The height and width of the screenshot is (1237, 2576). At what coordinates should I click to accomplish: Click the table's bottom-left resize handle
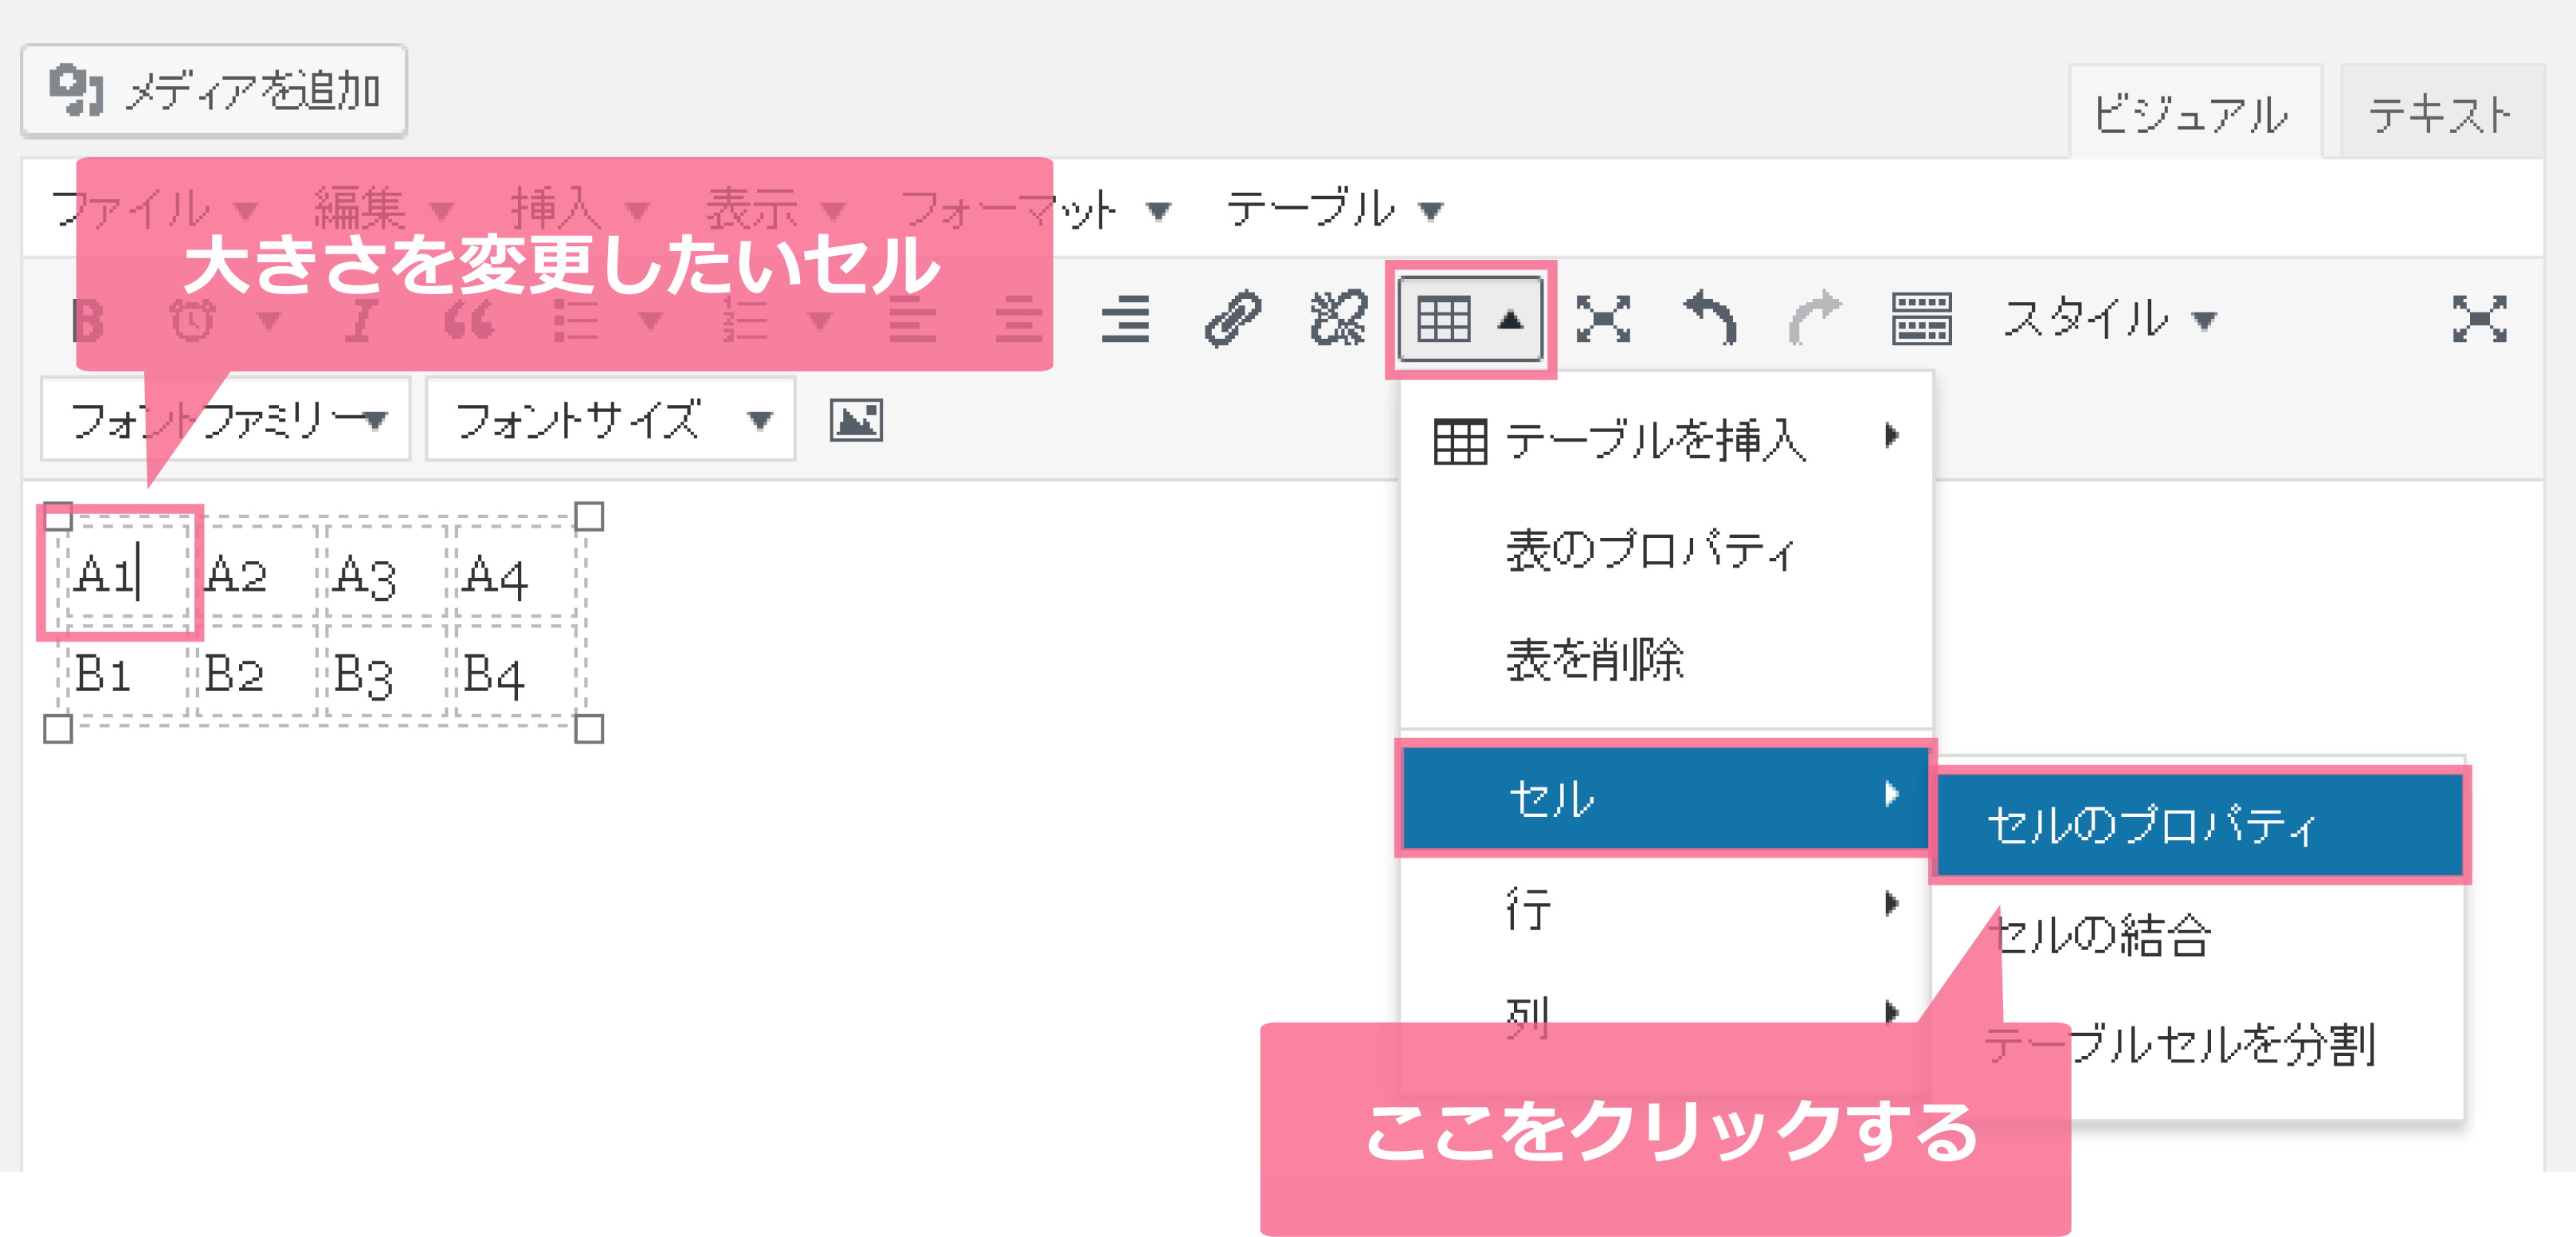[x=58, y=729]
